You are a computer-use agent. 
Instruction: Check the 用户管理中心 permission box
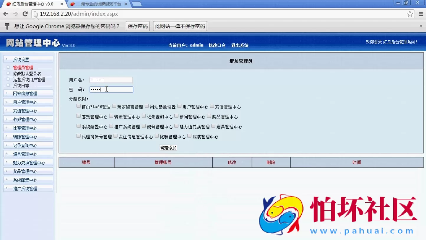179,106
